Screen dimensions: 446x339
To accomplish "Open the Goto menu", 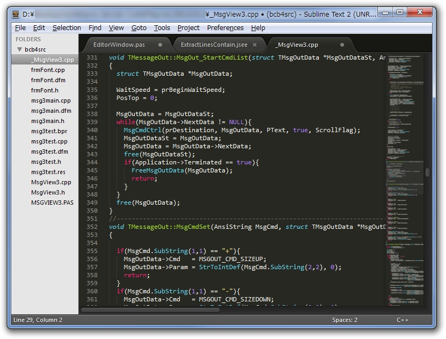I will [138, 28].
